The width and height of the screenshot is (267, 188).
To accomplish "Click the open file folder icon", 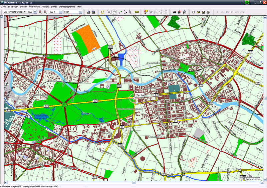I will tap(198, 12).
